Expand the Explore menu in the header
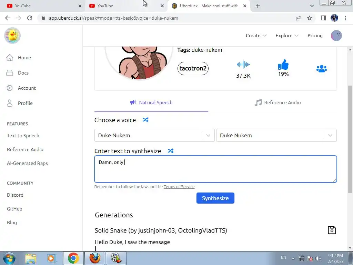Viewport: 353px width, 265px height. (287, 36)
